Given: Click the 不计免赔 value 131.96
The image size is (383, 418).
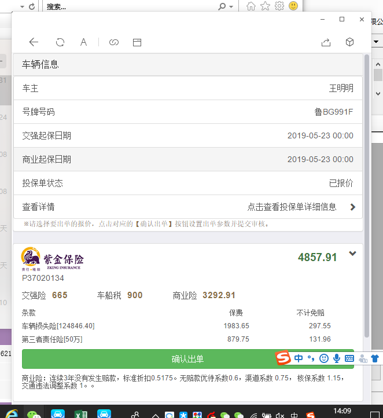Looking at the screenshot, I should pyautogui.click(x=320, y=339).
